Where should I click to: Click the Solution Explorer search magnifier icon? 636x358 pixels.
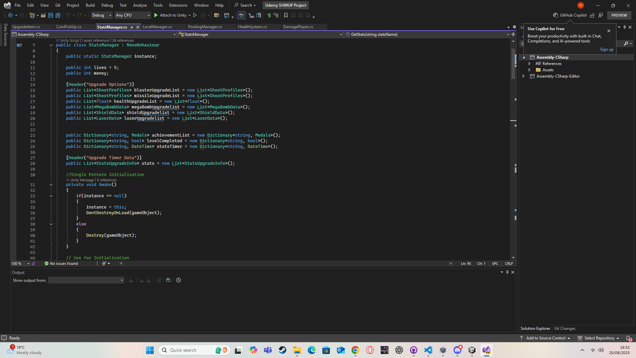pyautogui.click(x=626, y=43)
